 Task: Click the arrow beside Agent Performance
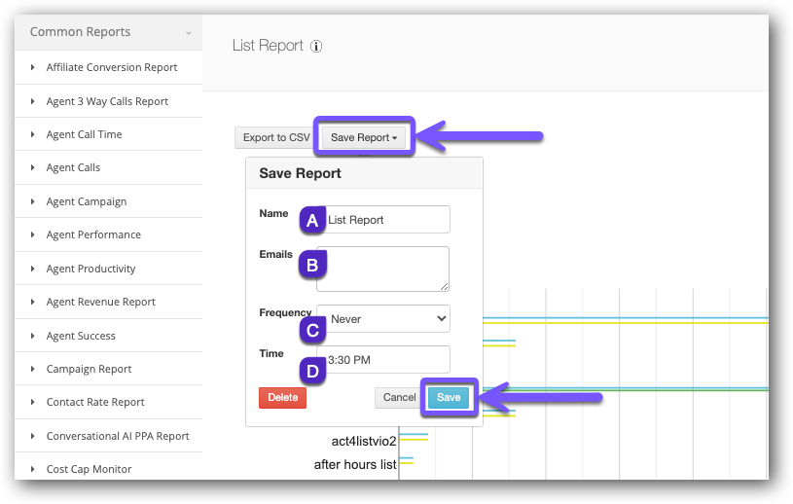pos(33,234)
